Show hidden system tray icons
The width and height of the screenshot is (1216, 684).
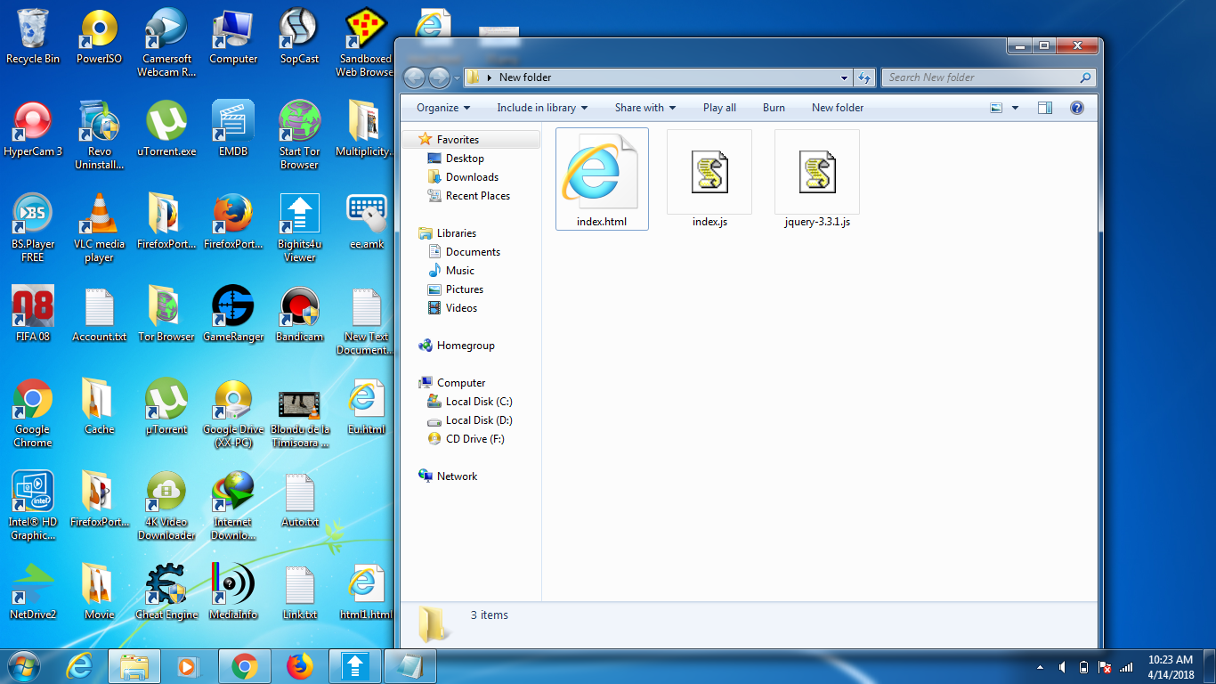coord(1041,667)
